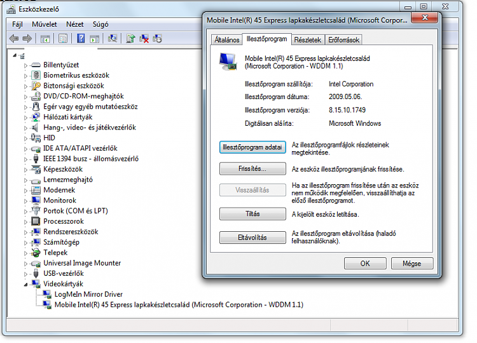Open the Művelet menu

pos(45,24)
